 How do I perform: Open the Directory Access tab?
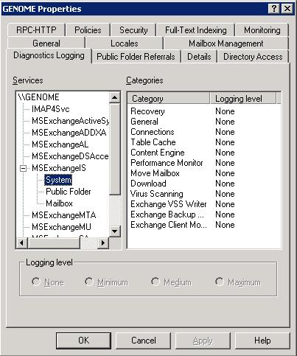pyautogui.click(x=253, y=57)
